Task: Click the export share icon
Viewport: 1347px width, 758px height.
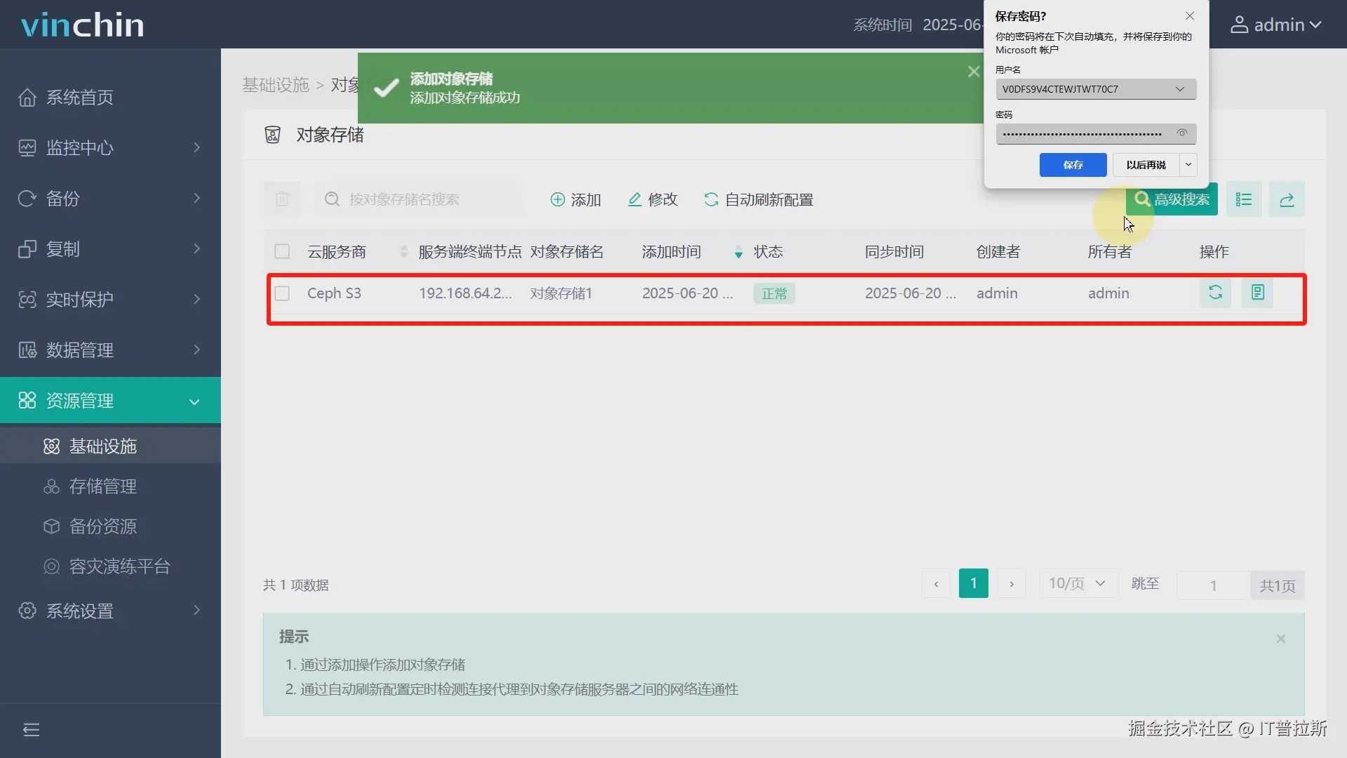Action: pyautogui.click(x=1287, y=200)
